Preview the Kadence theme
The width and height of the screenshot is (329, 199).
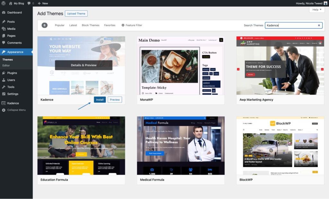[115, 99]
